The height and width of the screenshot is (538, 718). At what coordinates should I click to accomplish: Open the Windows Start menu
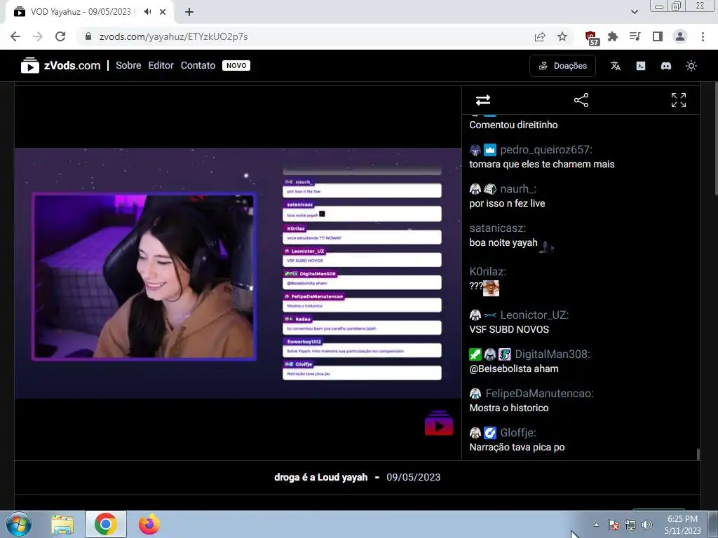(19, 524)
